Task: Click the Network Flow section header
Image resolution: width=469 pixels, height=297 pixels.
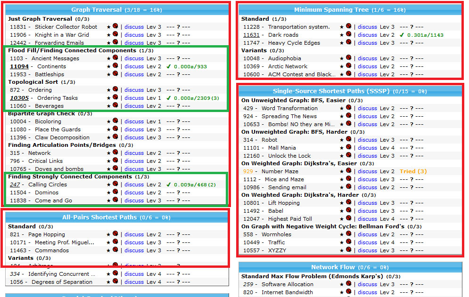Action: (350, 267)
